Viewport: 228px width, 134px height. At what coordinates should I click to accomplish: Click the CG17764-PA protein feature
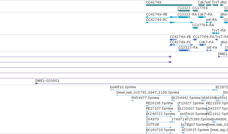[195, 40]
